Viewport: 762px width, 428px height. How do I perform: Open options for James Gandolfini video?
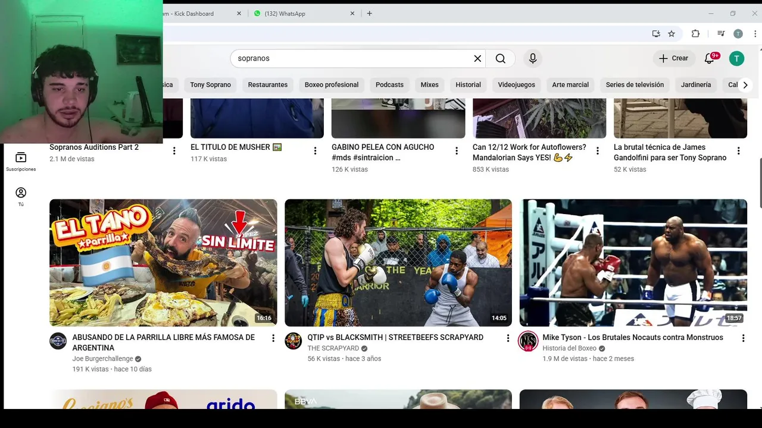pyautogui.click(x=739, y=151)
